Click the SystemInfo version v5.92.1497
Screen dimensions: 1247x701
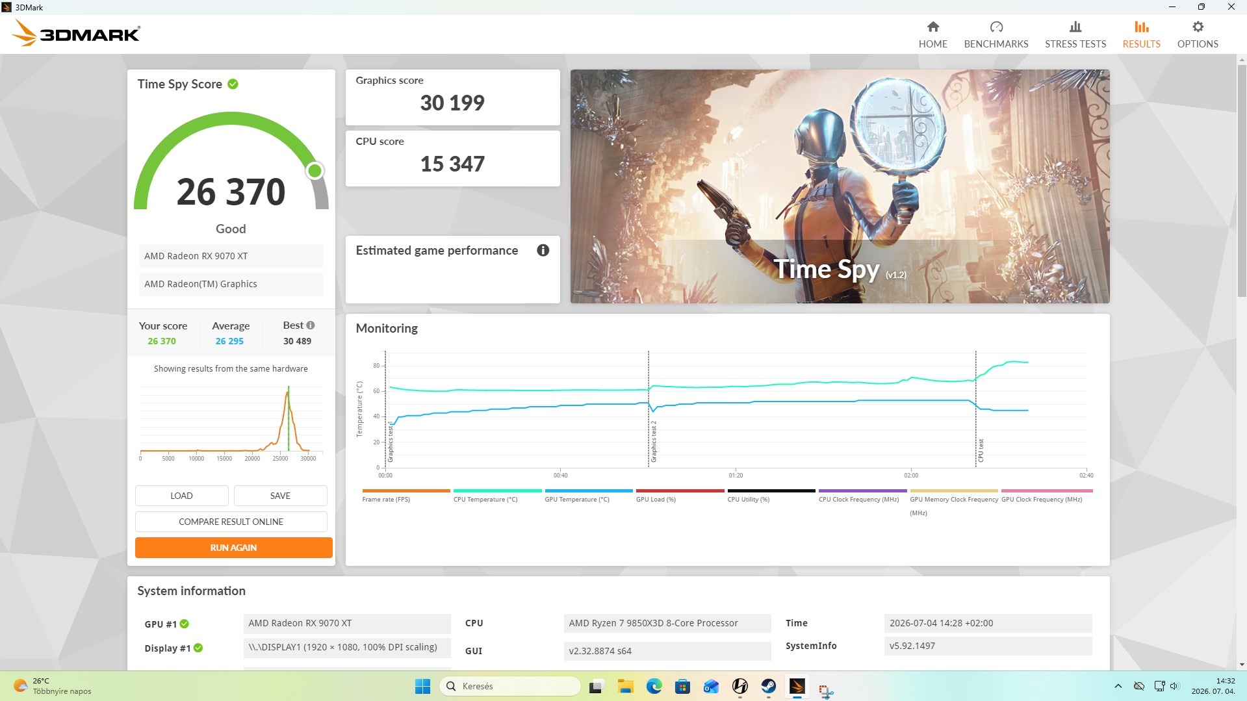[988, 646]
